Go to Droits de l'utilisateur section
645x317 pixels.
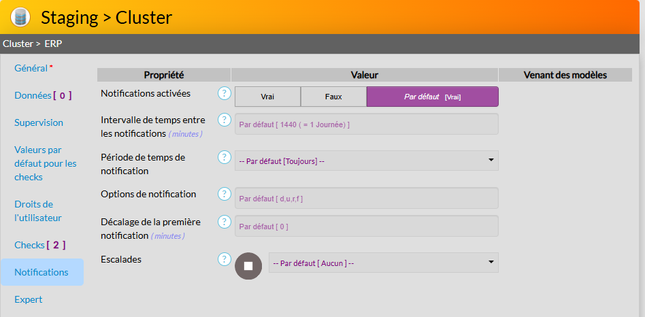coord(38,211)
